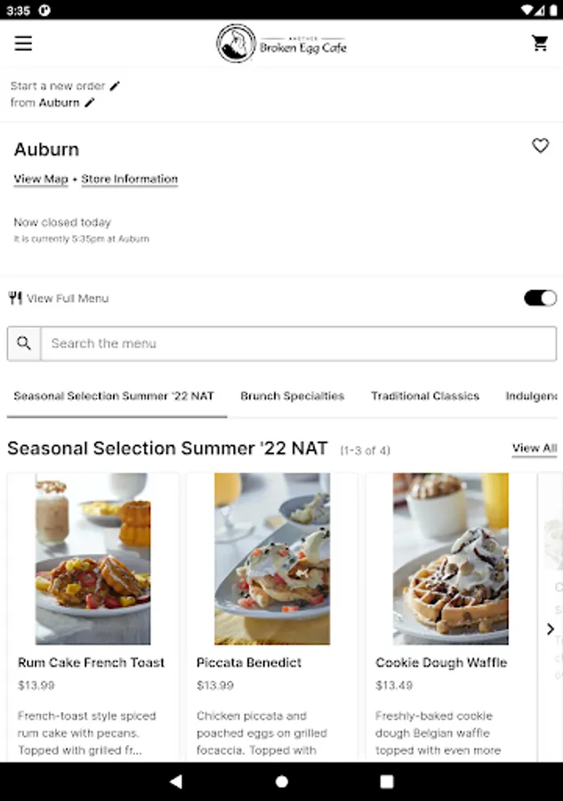563x801 pixels.
Task: Select Seasonal Selection Summer '22 NAT tab
Action: pyautogui.click(x=114, y=396)
